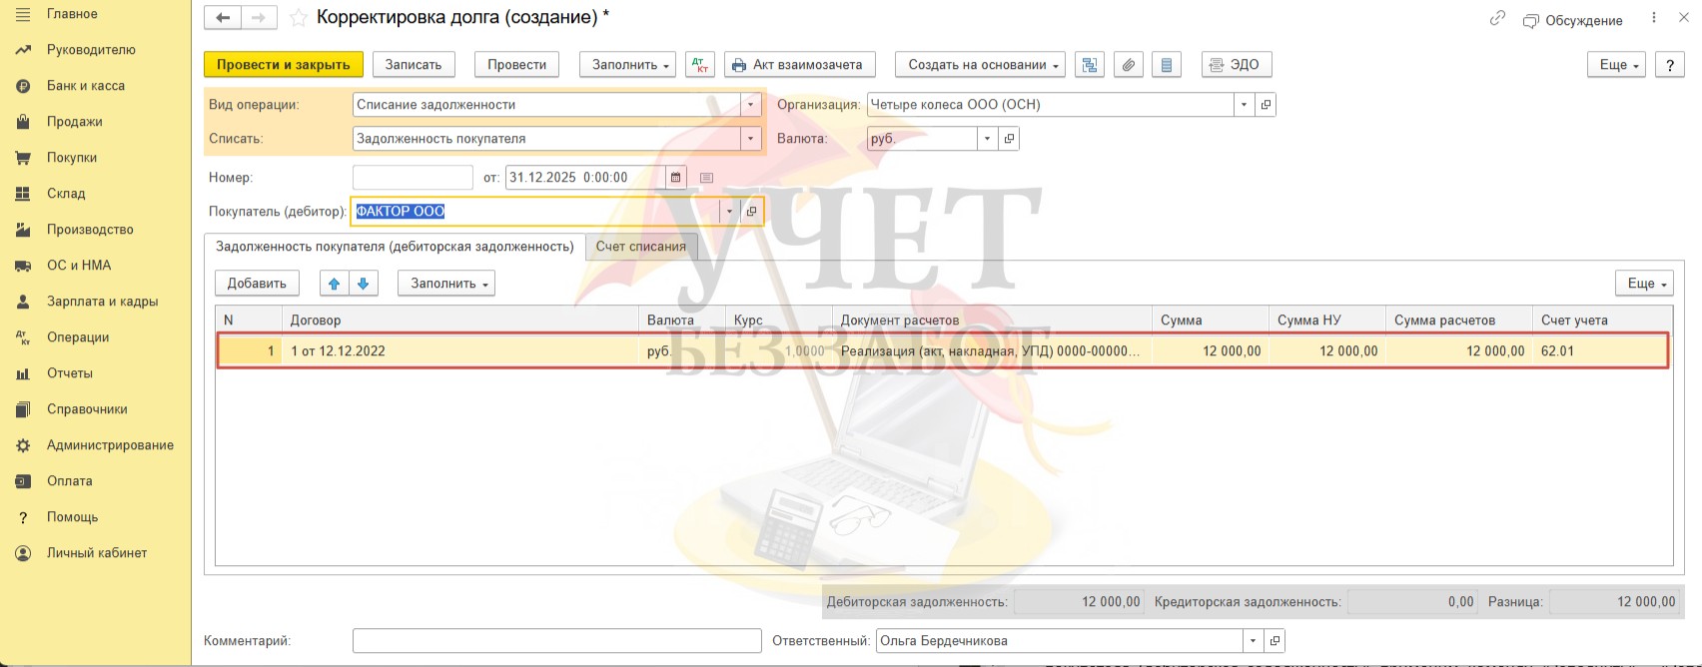
Task: Open the ФАКТОР ООО buyer card icon
Action: [752, 212]
